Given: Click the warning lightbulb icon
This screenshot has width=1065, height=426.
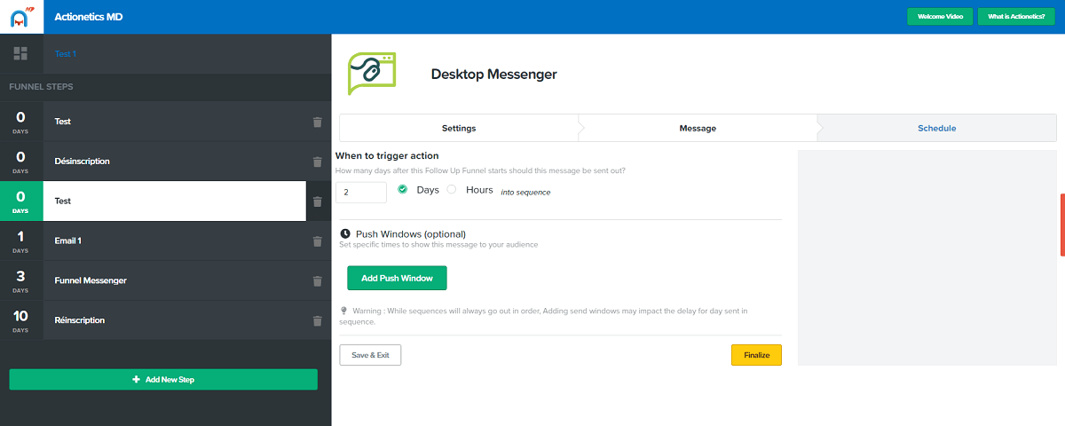Looking at the screenshot, I should [343, 312].
